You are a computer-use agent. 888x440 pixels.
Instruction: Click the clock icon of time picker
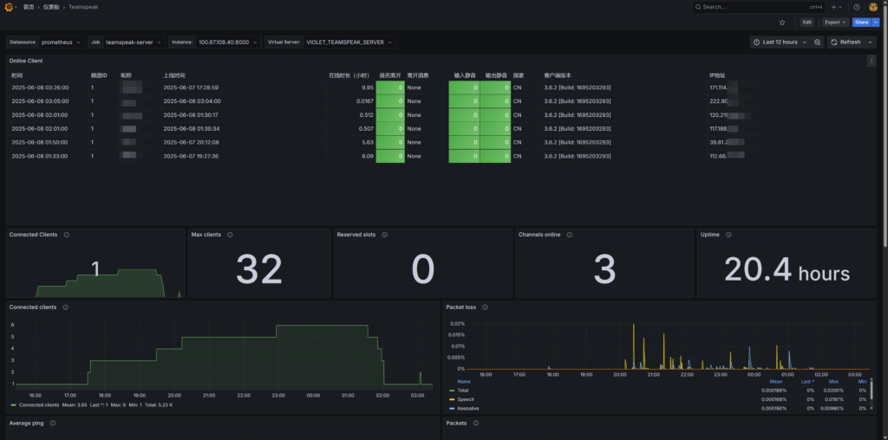click(x=756, y=42)
